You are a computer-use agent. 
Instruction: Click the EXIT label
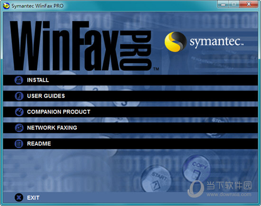coord(33,197)
